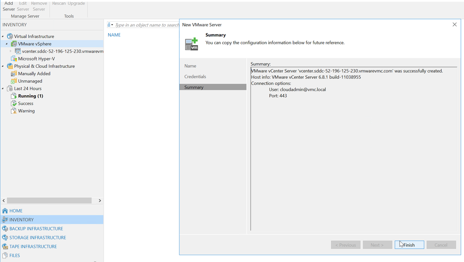Open the search filter dropdown arrow
The height and width of the screenshot is (262, 464).
[112, 25]
